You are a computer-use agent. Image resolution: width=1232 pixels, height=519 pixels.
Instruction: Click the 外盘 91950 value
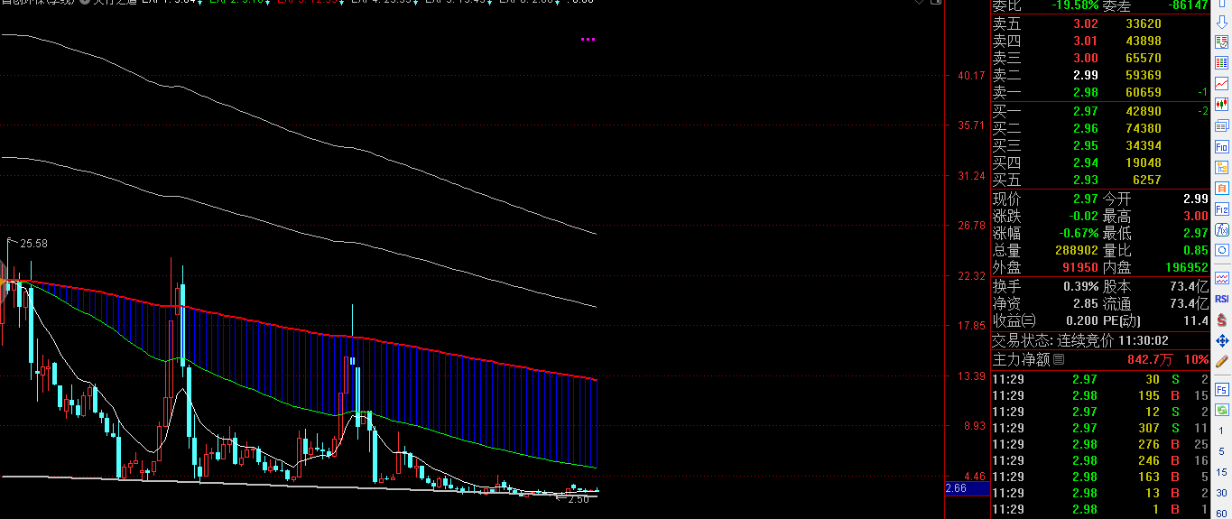coord(1080,268)
